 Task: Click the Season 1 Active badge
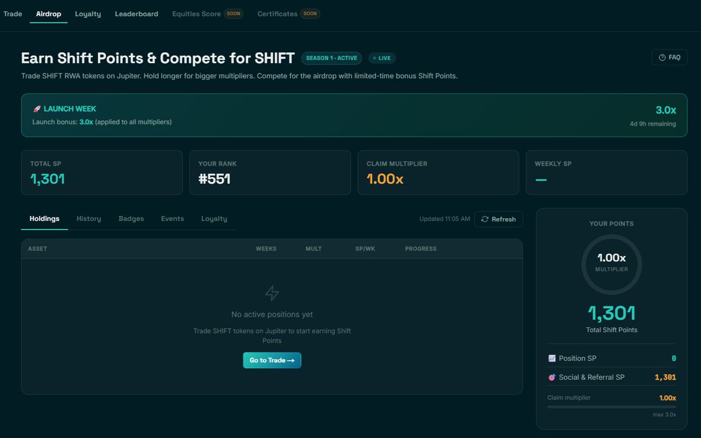[x=331, y=58]
